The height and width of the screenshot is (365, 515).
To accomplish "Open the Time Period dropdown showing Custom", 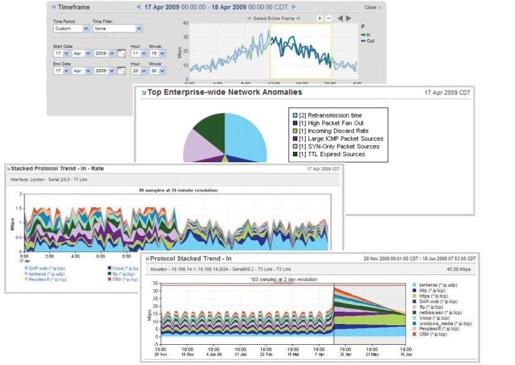I will pyautogui.click(x=72, y=29).
